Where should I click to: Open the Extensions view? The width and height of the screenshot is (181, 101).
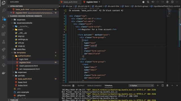[4, 34]
